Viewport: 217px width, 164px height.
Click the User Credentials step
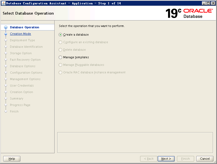pyautogui.click(x=22, y=86)
